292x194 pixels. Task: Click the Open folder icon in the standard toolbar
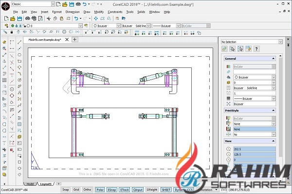click(13, 18)
